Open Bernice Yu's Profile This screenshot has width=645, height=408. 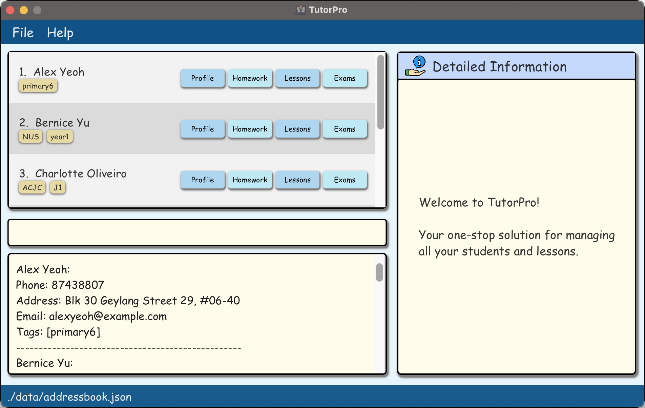coord(203,129)
